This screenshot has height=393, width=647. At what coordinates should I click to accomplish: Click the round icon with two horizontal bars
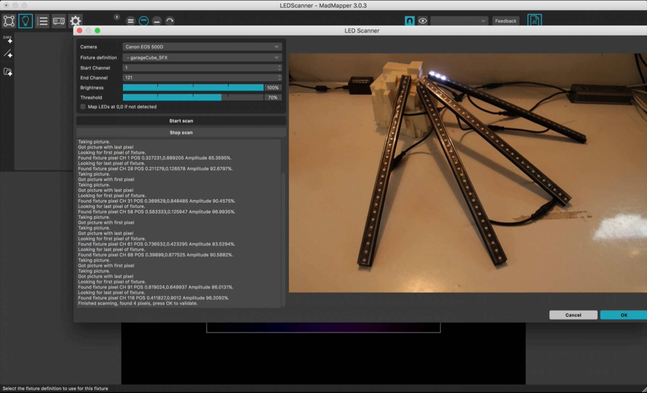coord(130,21)
